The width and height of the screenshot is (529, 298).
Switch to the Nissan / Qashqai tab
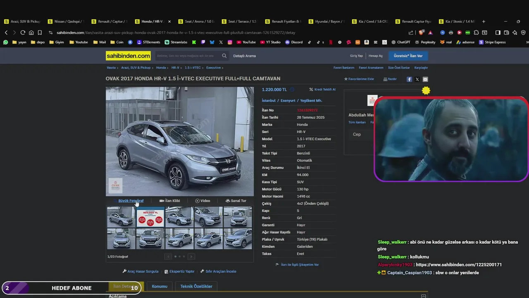(x=66, y=22)
